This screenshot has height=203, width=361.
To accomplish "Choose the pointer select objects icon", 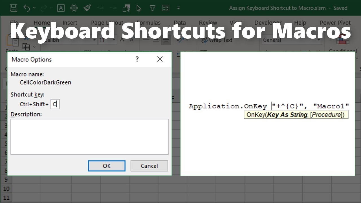I will tap(139, 8).
